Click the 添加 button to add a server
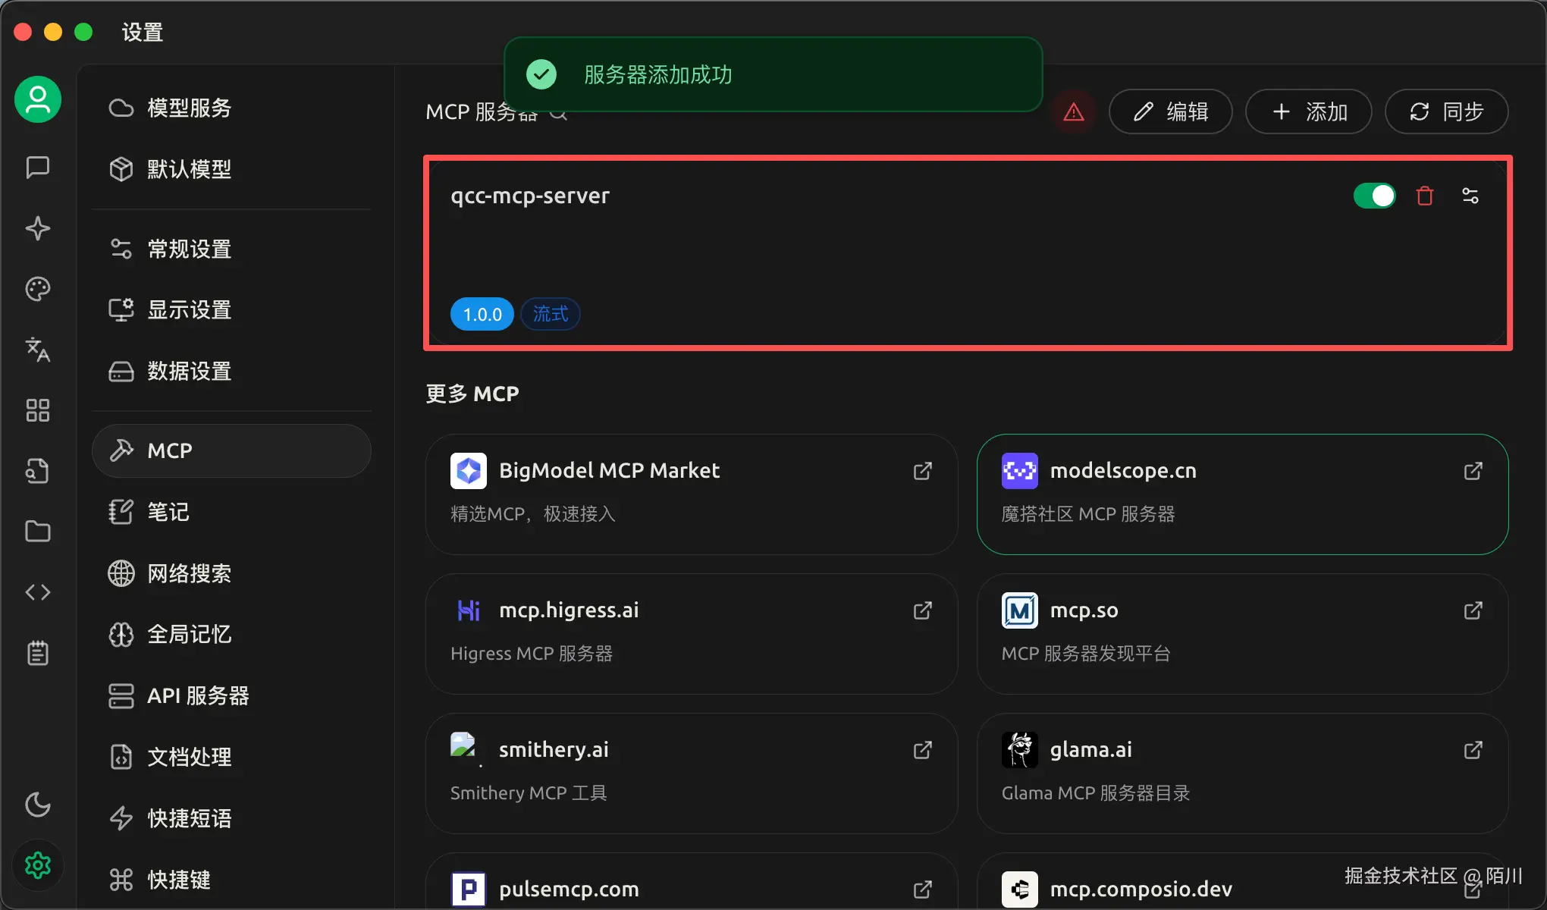The width and height of the screenshot is (1547, 910). point(1307,111)
